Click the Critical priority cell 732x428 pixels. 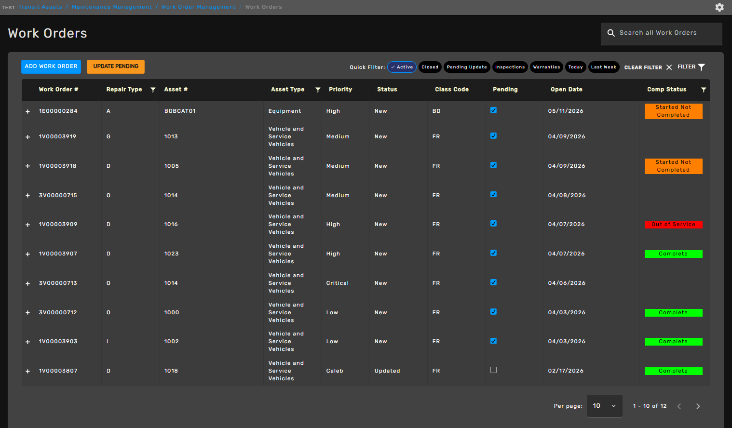pos(338,283)
